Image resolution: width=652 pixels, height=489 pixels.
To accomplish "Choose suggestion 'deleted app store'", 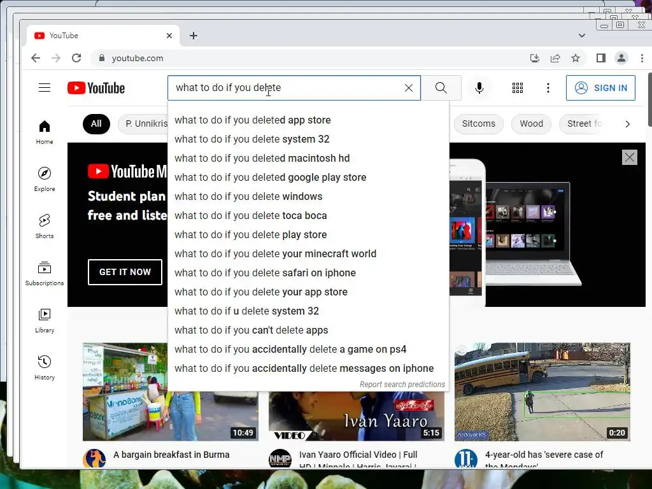I will tap(308, 120).
